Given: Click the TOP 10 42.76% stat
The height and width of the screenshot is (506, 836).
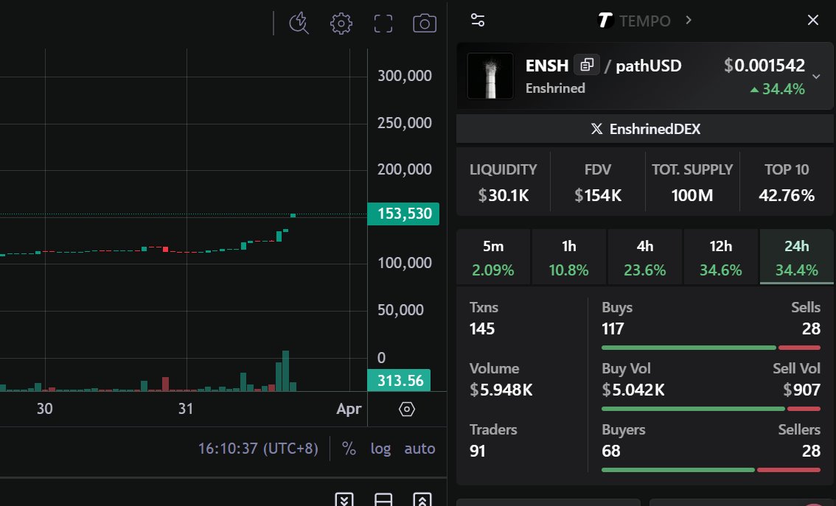Looking at the screenshot, I should 787,183.
